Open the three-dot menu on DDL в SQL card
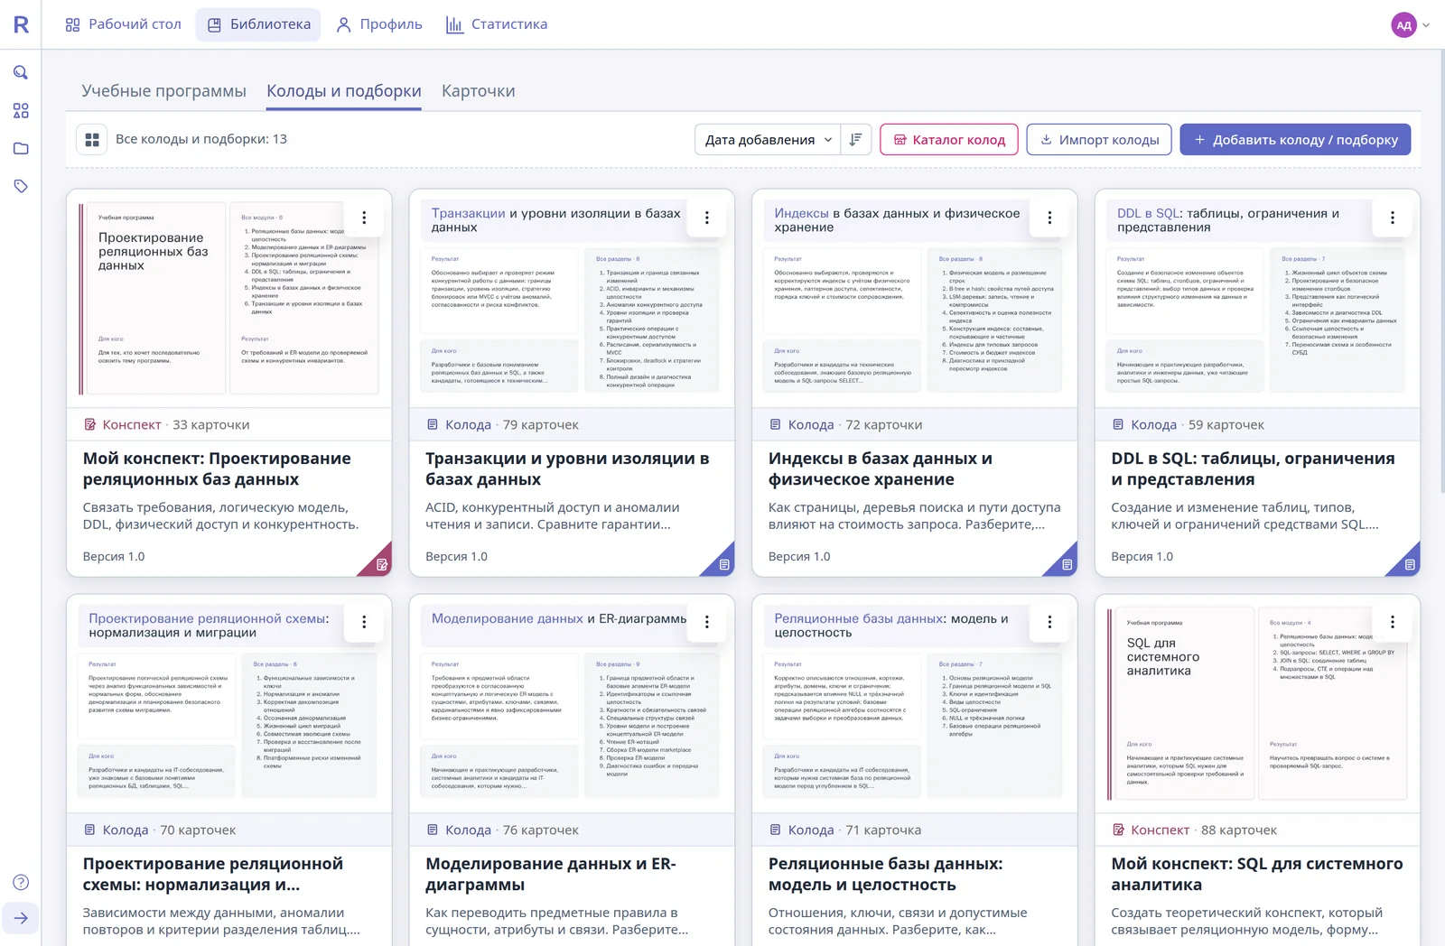The height and width of the screenshot is (946, 1445). (1393, 218)
